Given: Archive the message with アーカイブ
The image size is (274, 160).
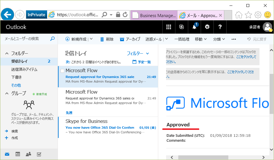Looking at the screenshot, I should tap(130, 39).
